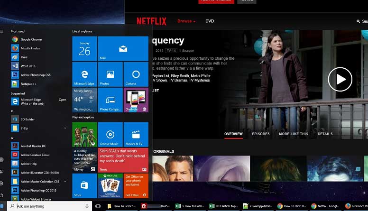Open the Mail live tile
Screen dimensions: 368x211
click(123, 48)
